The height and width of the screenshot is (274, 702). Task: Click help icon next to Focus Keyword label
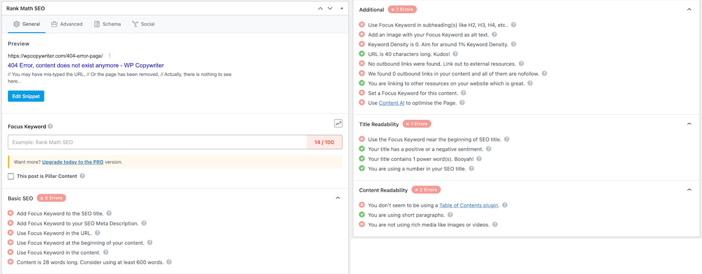coord(50,127)
